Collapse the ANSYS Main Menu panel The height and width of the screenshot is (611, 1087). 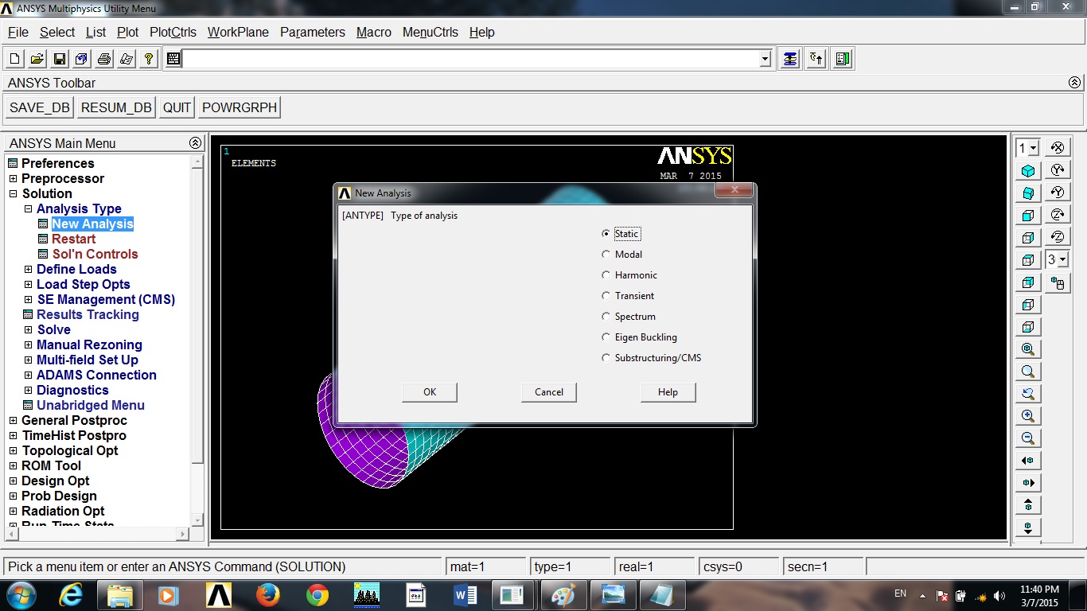point(195,143)
